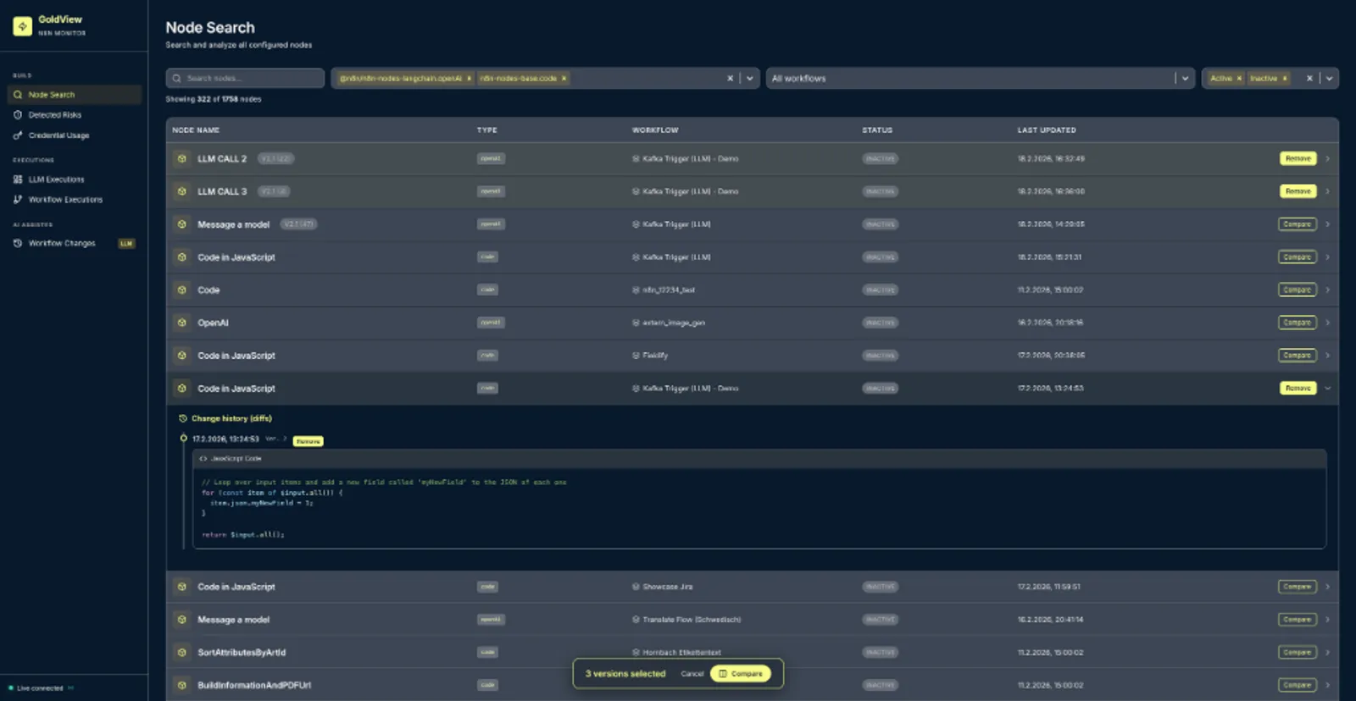Remove the n8n-nodes-base.code filter tag

click(x=564, y=79)
